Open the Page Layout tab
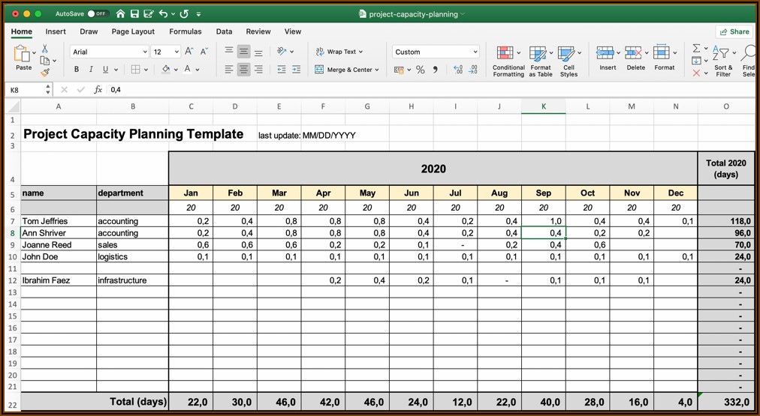760x416 pixels. (x=133, y=31)
